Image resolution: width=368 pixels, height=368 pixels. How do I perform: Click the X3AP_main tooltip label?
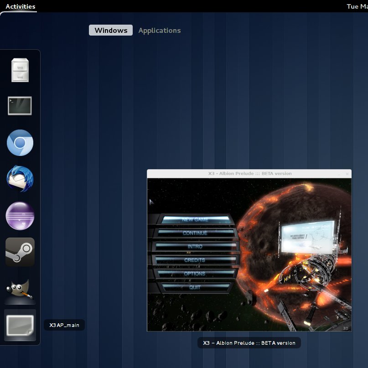64,325
